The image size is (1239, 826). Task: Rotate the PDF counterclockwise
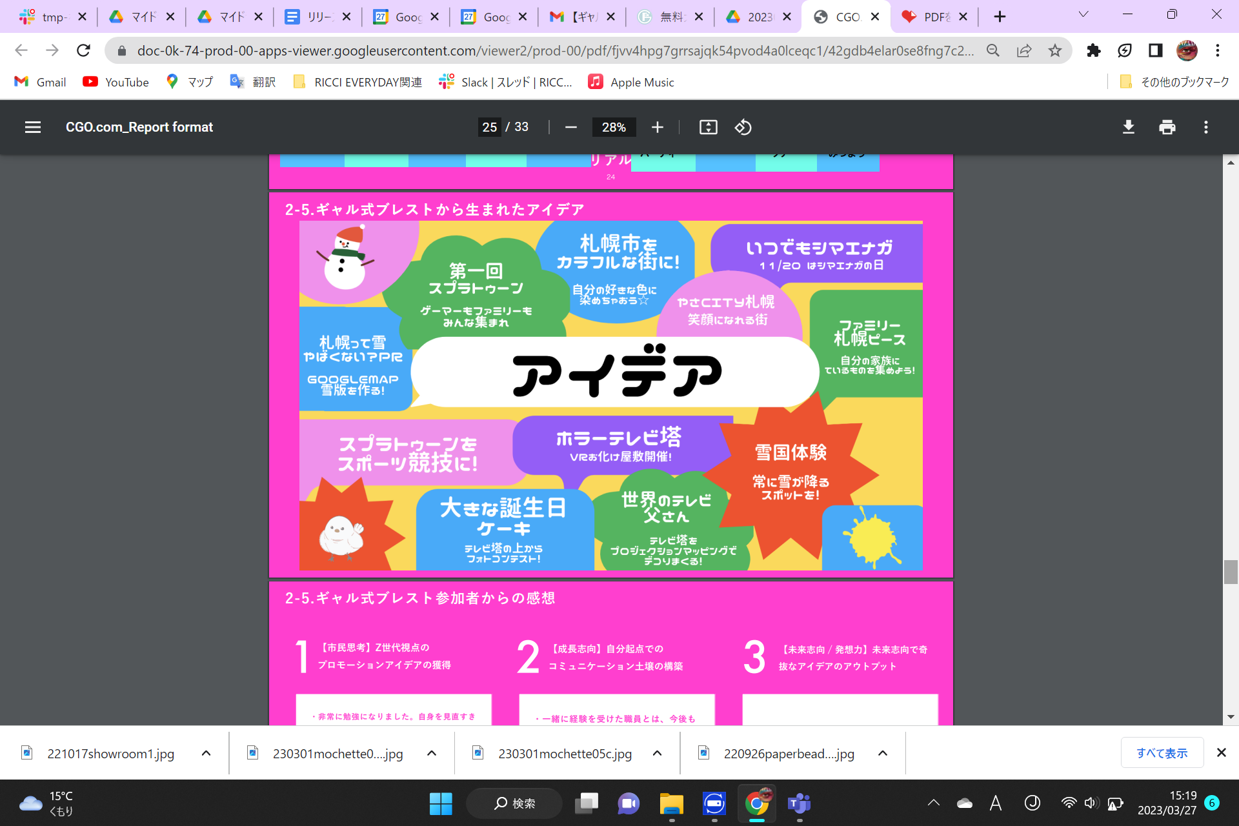click(x=743, y=127)
